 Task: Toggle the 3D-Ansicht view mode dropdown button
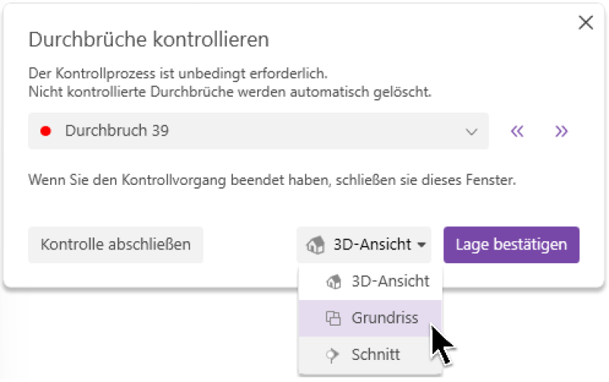pos(364,245)
